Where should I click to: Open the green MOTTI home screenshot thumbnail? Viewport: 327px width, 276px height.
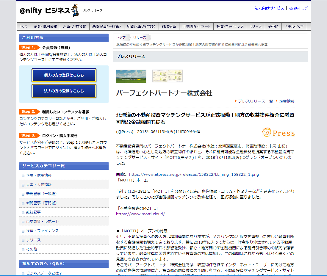coord(131,76)
